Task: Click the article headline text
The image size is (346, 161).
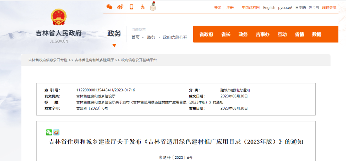Action: [176, 142]
